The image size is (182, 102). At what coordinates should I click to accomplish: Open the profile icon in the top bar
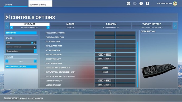click(141, 3)
